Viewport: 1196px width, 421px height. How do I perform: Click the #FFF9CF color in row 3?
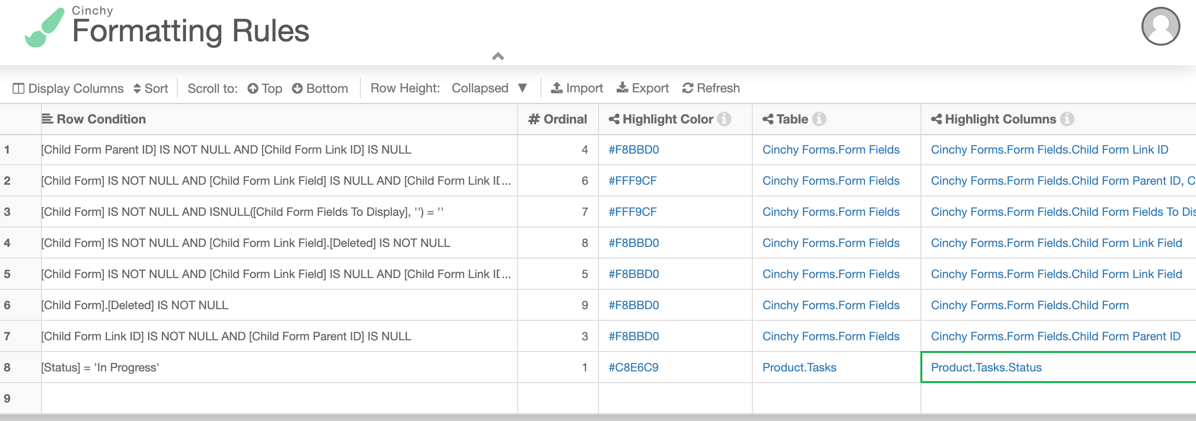click(x=633, y=212)
